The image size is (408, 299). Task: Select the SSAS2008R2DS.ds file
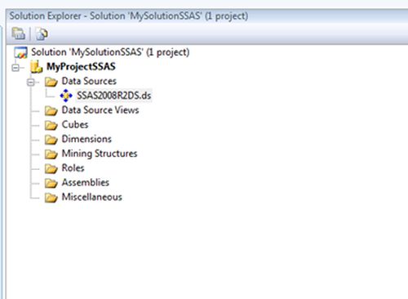[x=113, y=96]
